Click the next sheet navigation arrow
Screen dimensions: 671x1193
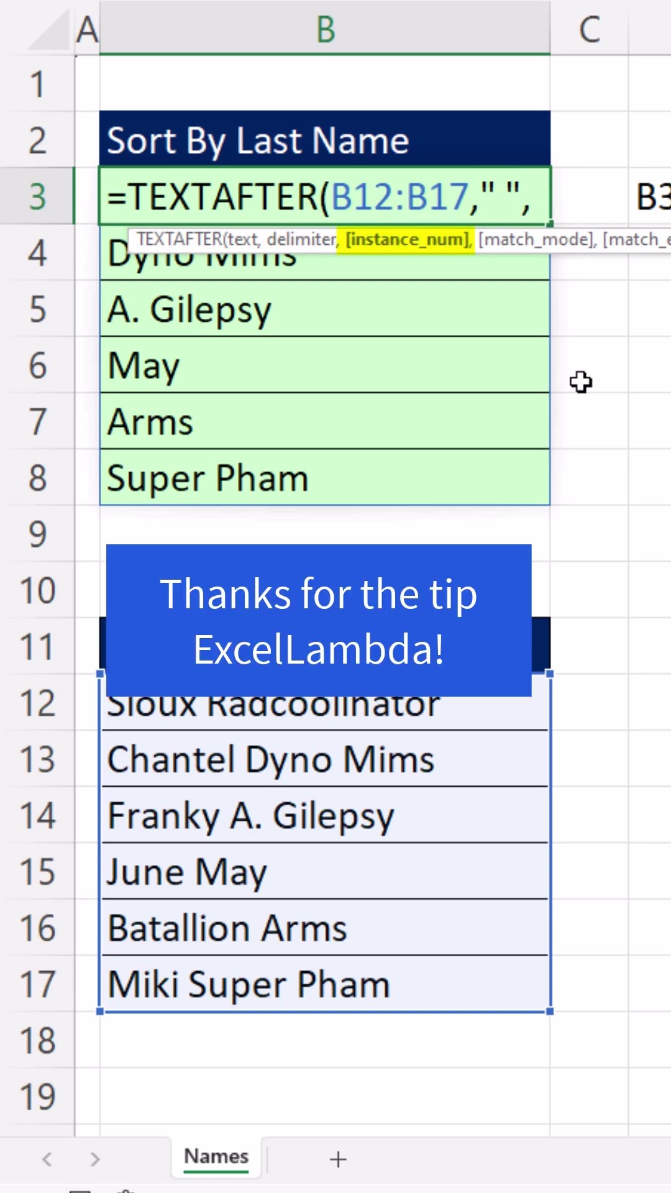pyautogui.click(x=94, y=1159)
